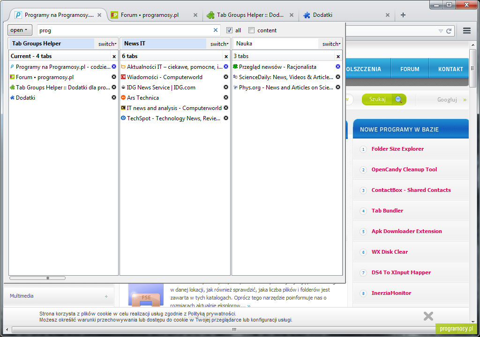Open the Apk Downloader Extension link
This screenshot has height=337, width=480.
(x=406, y=231)
